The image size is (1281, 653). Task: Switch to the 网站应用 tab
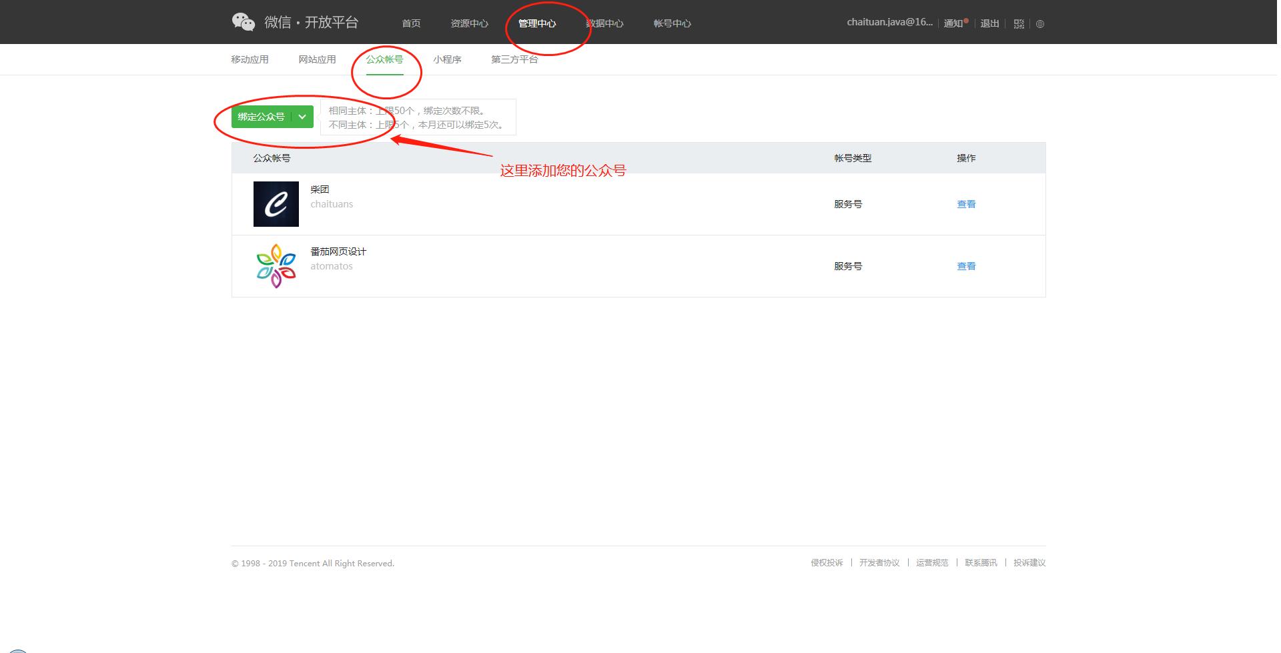coord(317,59)
